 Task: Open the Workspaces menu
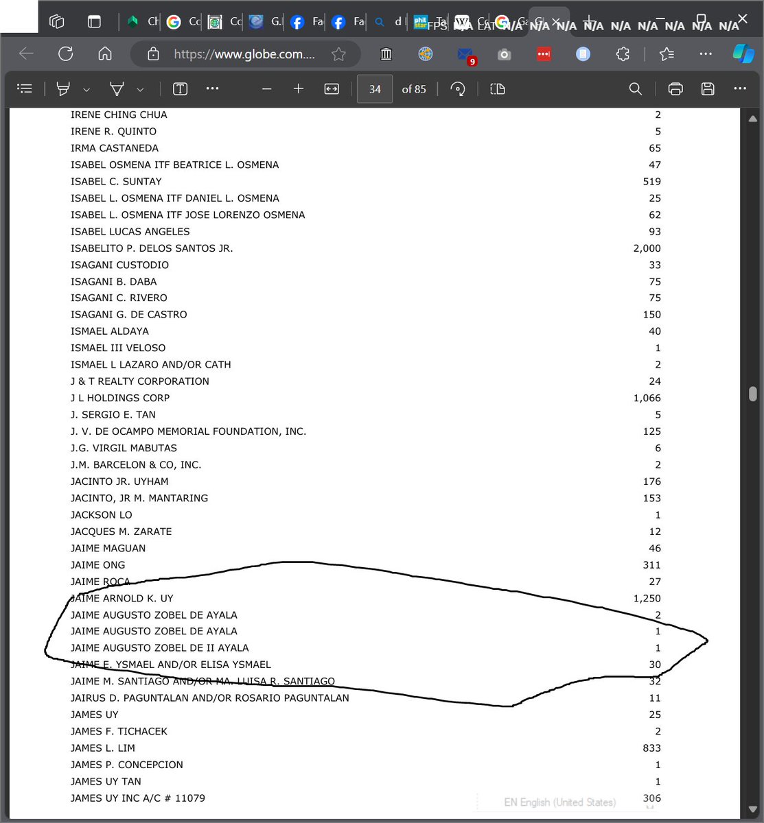[x=56, y=21]
